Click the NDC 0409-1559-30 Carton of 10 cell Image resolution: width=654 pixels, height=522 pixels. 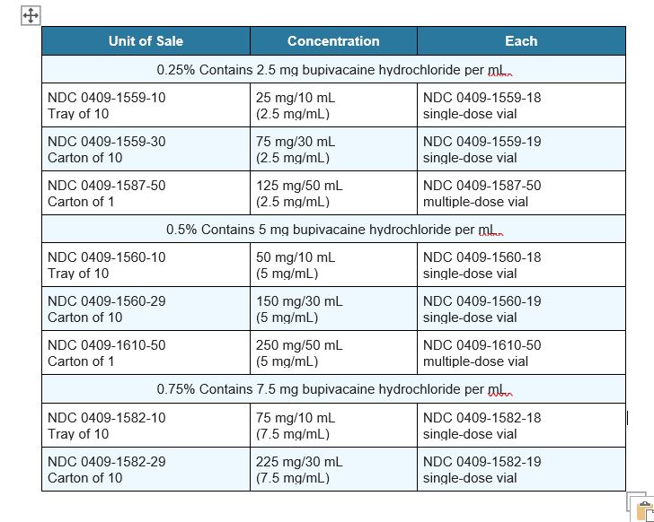point(146,150)
